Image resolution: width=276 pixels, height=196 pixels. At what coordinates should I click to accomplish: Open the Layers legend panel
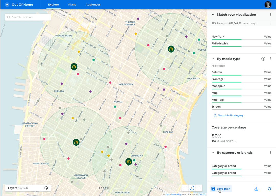[x=28, y=188]
